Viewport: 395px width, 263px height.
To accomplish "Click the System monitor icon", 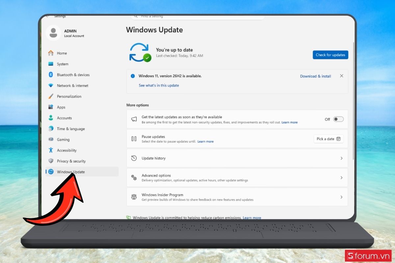I will click(x=51, y=64).
